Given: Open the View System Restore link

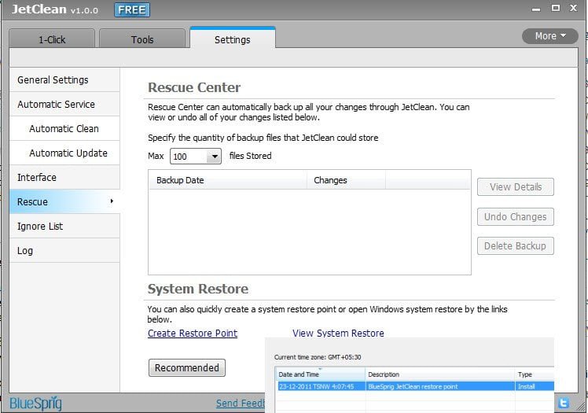Looking at the screenshot, I should 338,333.
